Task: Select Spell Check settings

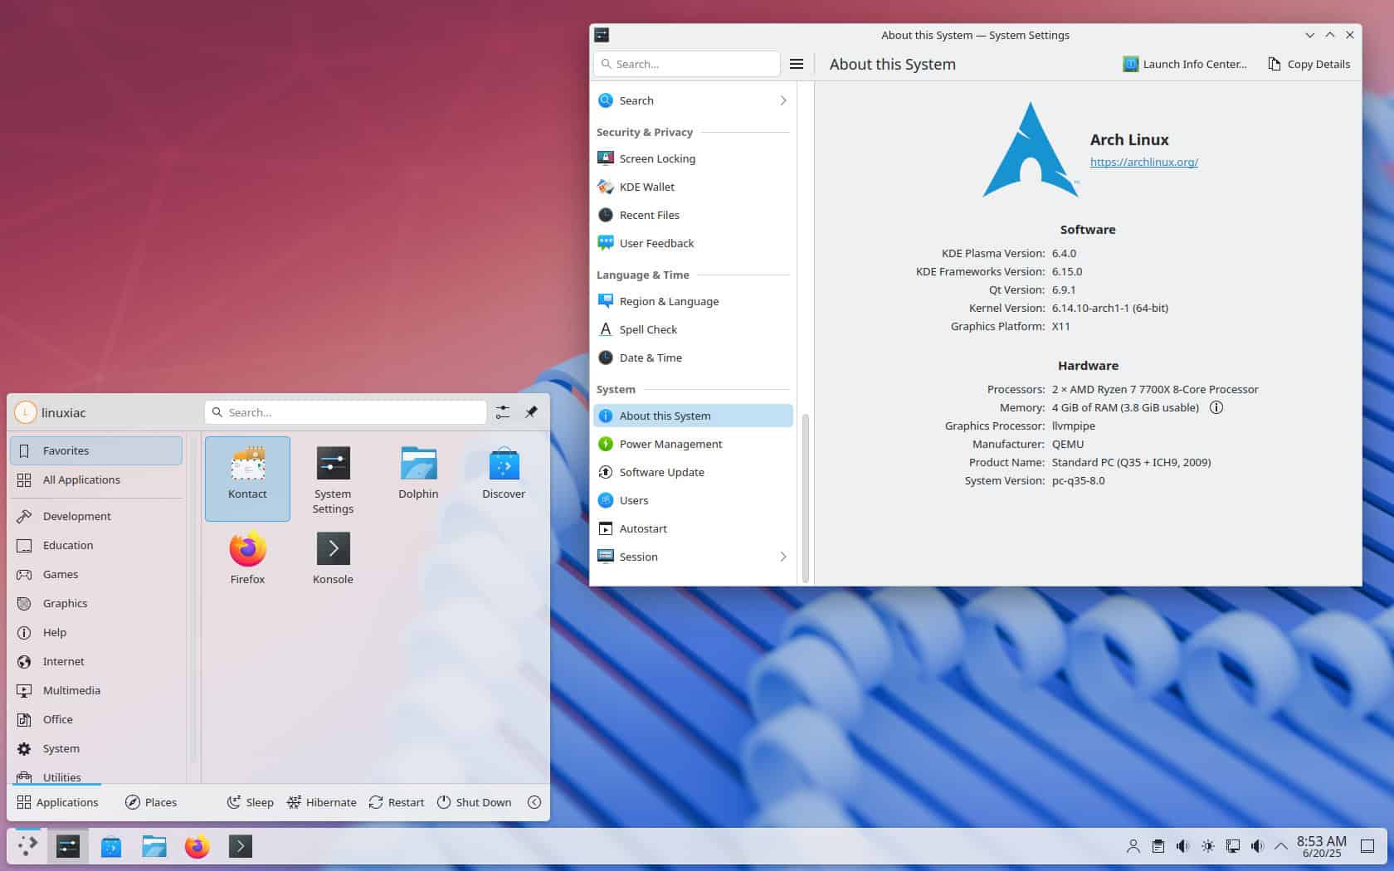Action: click(648, 329)
